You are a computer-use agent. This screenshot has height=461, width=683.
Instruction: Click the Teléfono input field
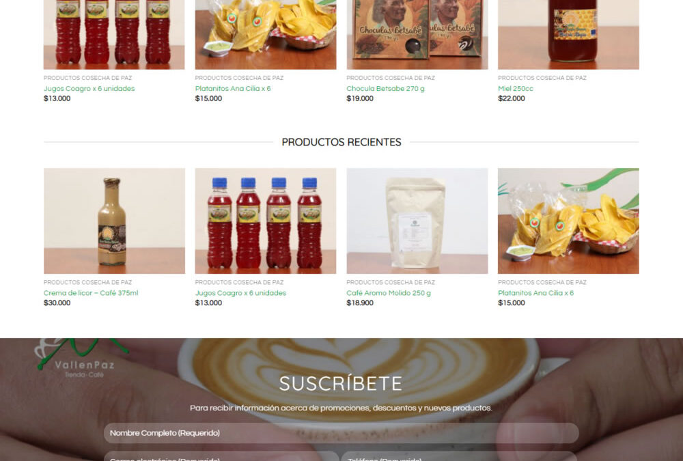tap(459, 456)
